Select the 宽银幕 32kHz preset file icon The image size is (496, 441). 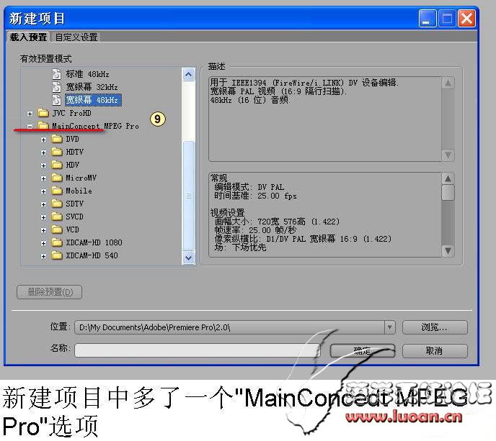56,87
